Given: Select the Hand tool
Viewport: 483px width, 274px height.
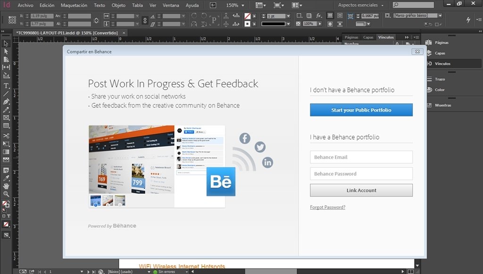Looking at the screenshot, I should 6,186.
